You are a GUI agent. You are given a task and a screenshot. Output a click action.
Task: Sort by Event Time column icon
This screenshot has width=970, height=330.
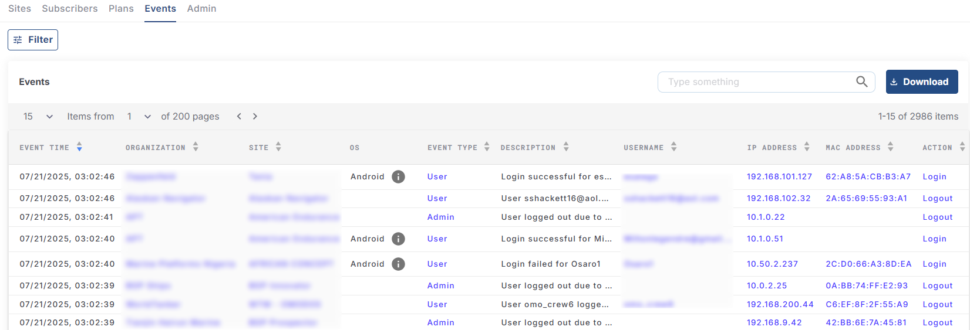[x=79, y=147]
